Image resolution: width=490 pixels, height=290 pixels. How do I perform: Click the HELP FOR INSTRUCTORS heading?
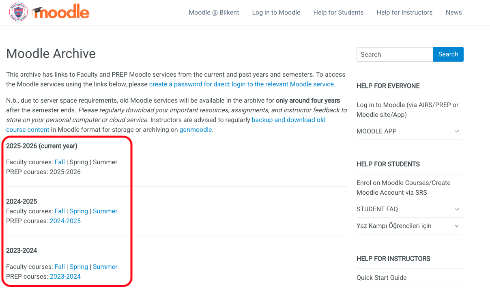[393, 259]
